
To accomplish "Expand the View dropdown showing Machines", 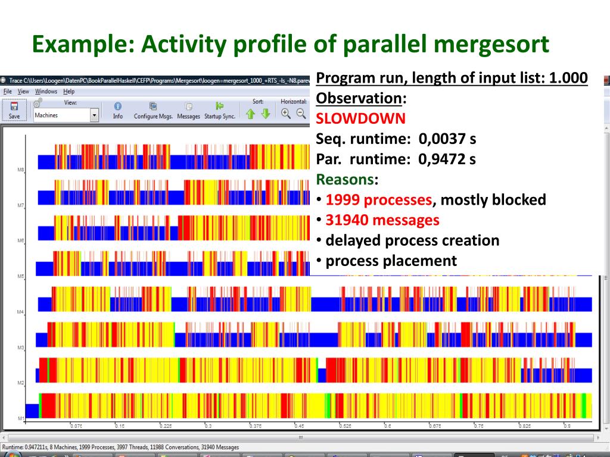I will pyautogui.click(x=94, y=115).
